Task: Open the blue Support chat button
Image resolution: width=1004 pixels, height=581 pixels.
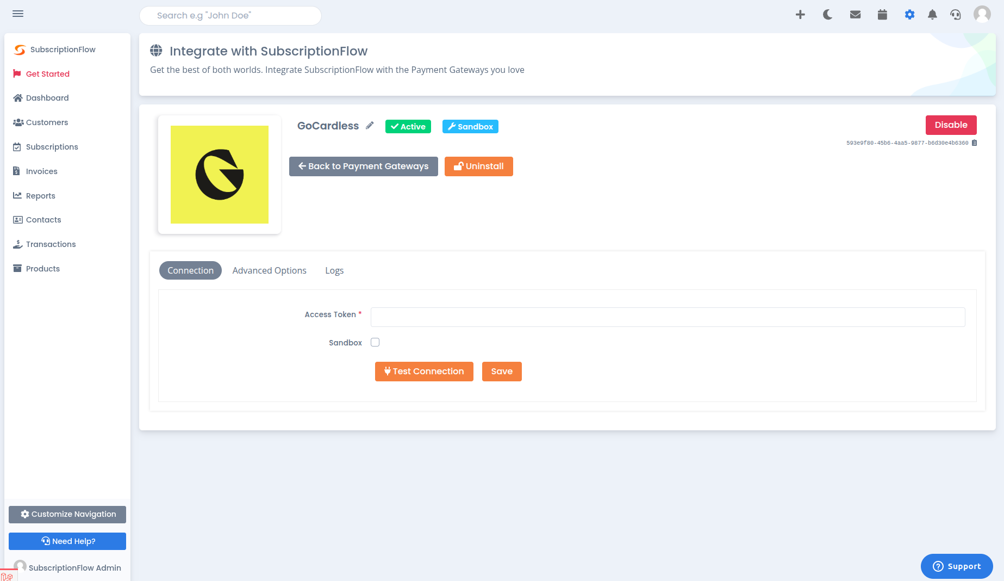Action: point(957,566)
